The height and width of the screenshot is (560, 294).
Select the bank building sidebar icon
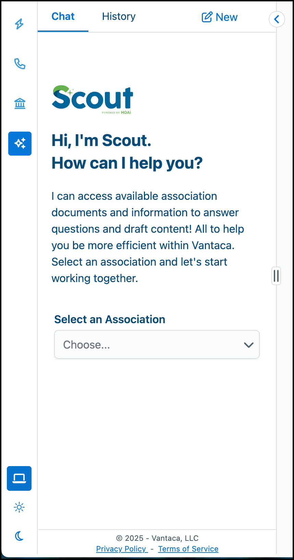coord(20,104)
